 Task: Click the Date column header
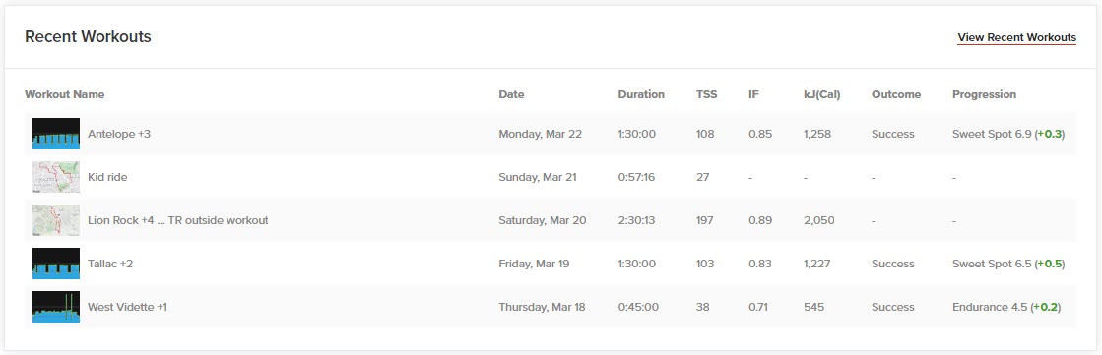(511, 94)
